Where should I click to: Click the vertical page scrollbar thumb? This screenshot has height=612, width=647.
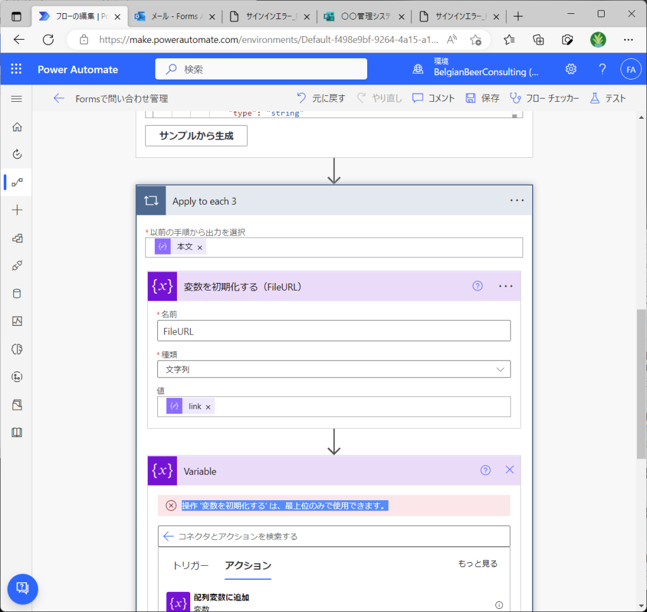(x=641, y=383)
